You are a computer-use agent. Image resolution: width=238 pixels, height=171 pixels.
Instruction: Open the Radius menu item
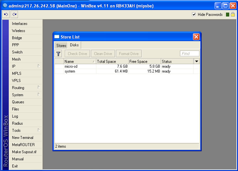coord(25,123)
